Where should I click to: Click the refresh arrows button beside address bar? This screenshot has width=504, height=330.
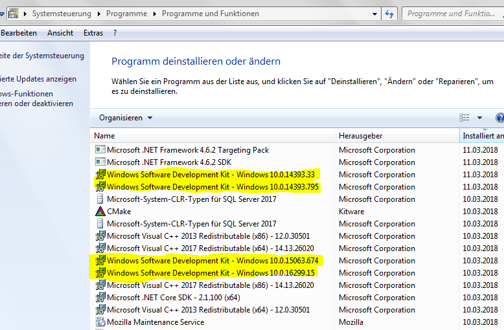(x=389, y=14)
